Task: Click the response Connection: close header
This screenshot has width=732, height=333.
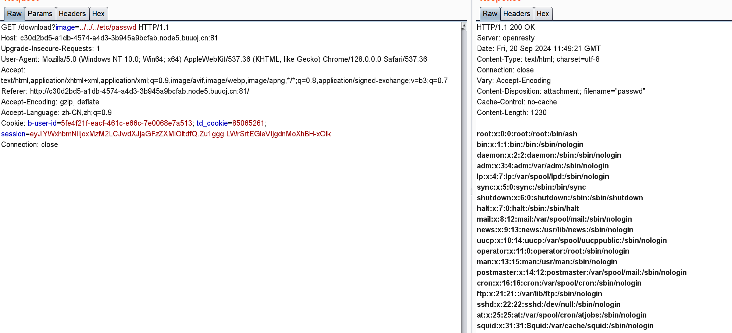Action: pos(505,70)
